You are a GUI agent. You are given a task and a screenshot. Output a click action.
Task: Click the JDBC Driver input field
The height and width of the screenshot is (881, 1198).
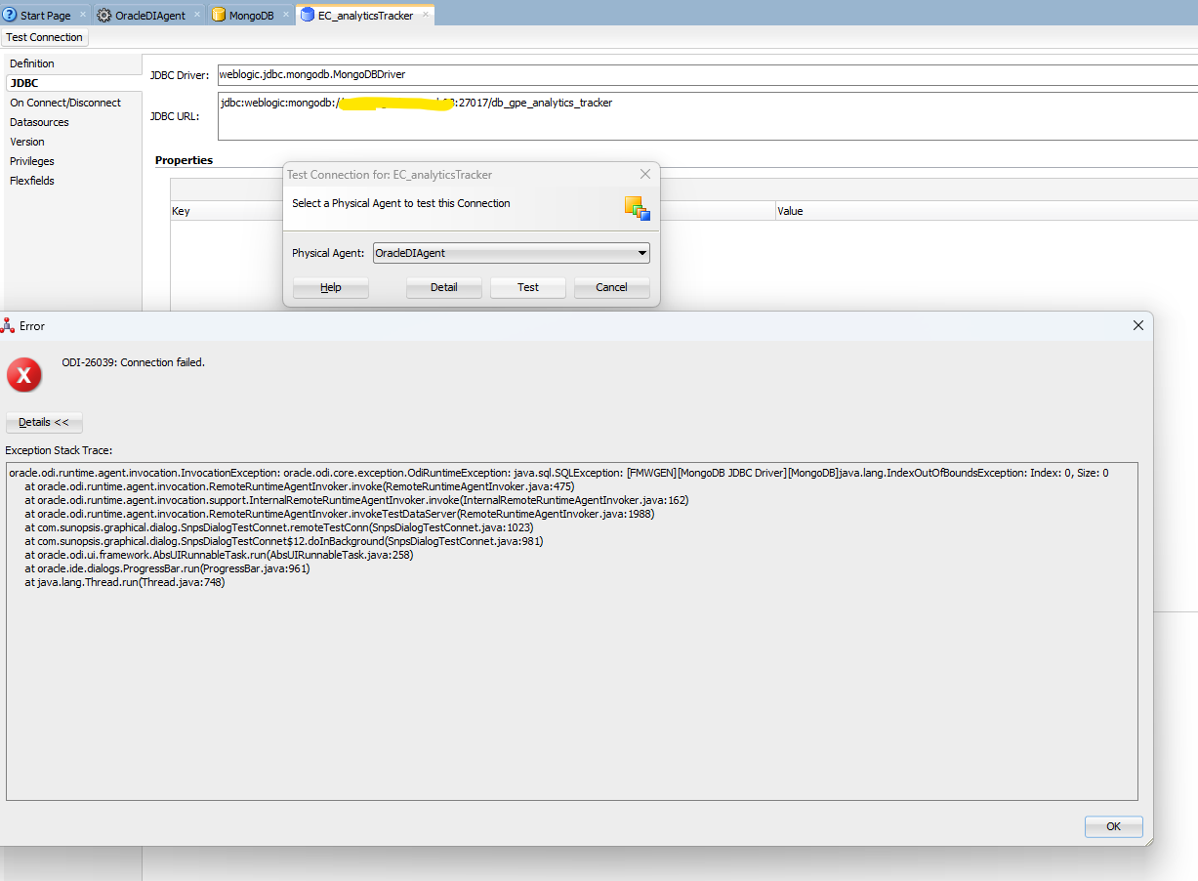tap(703, 74)
